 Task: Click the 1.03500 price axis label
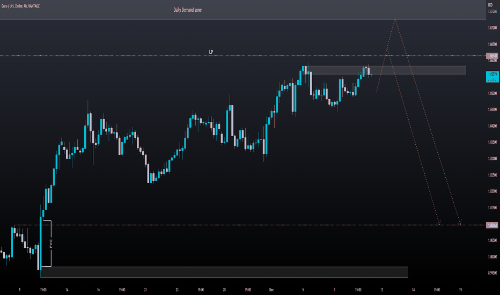[x=492, y=142]
